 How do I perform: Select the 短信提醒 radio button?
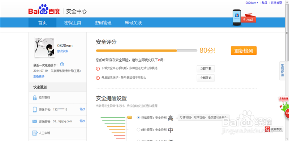138,118
